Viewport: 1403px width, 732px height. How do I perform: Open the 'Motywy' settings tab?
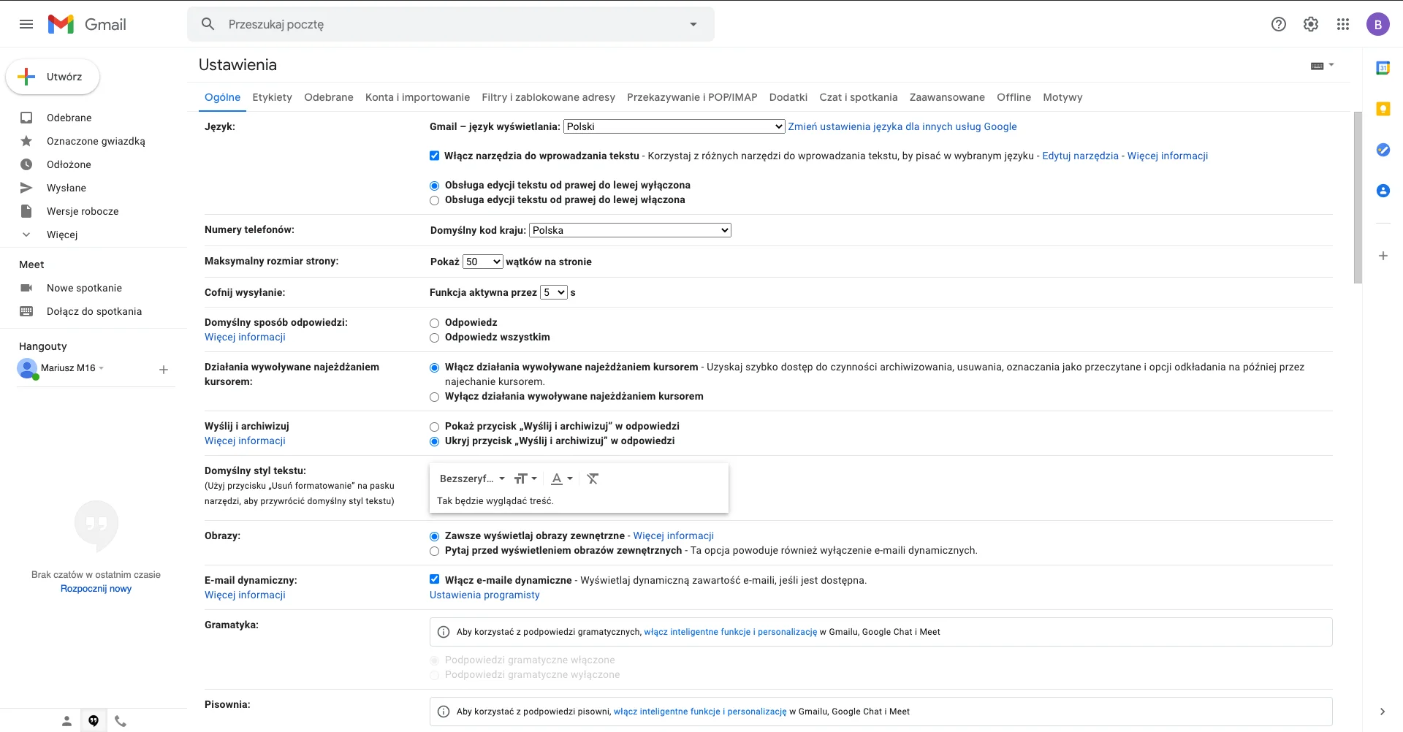[1062, 97]
